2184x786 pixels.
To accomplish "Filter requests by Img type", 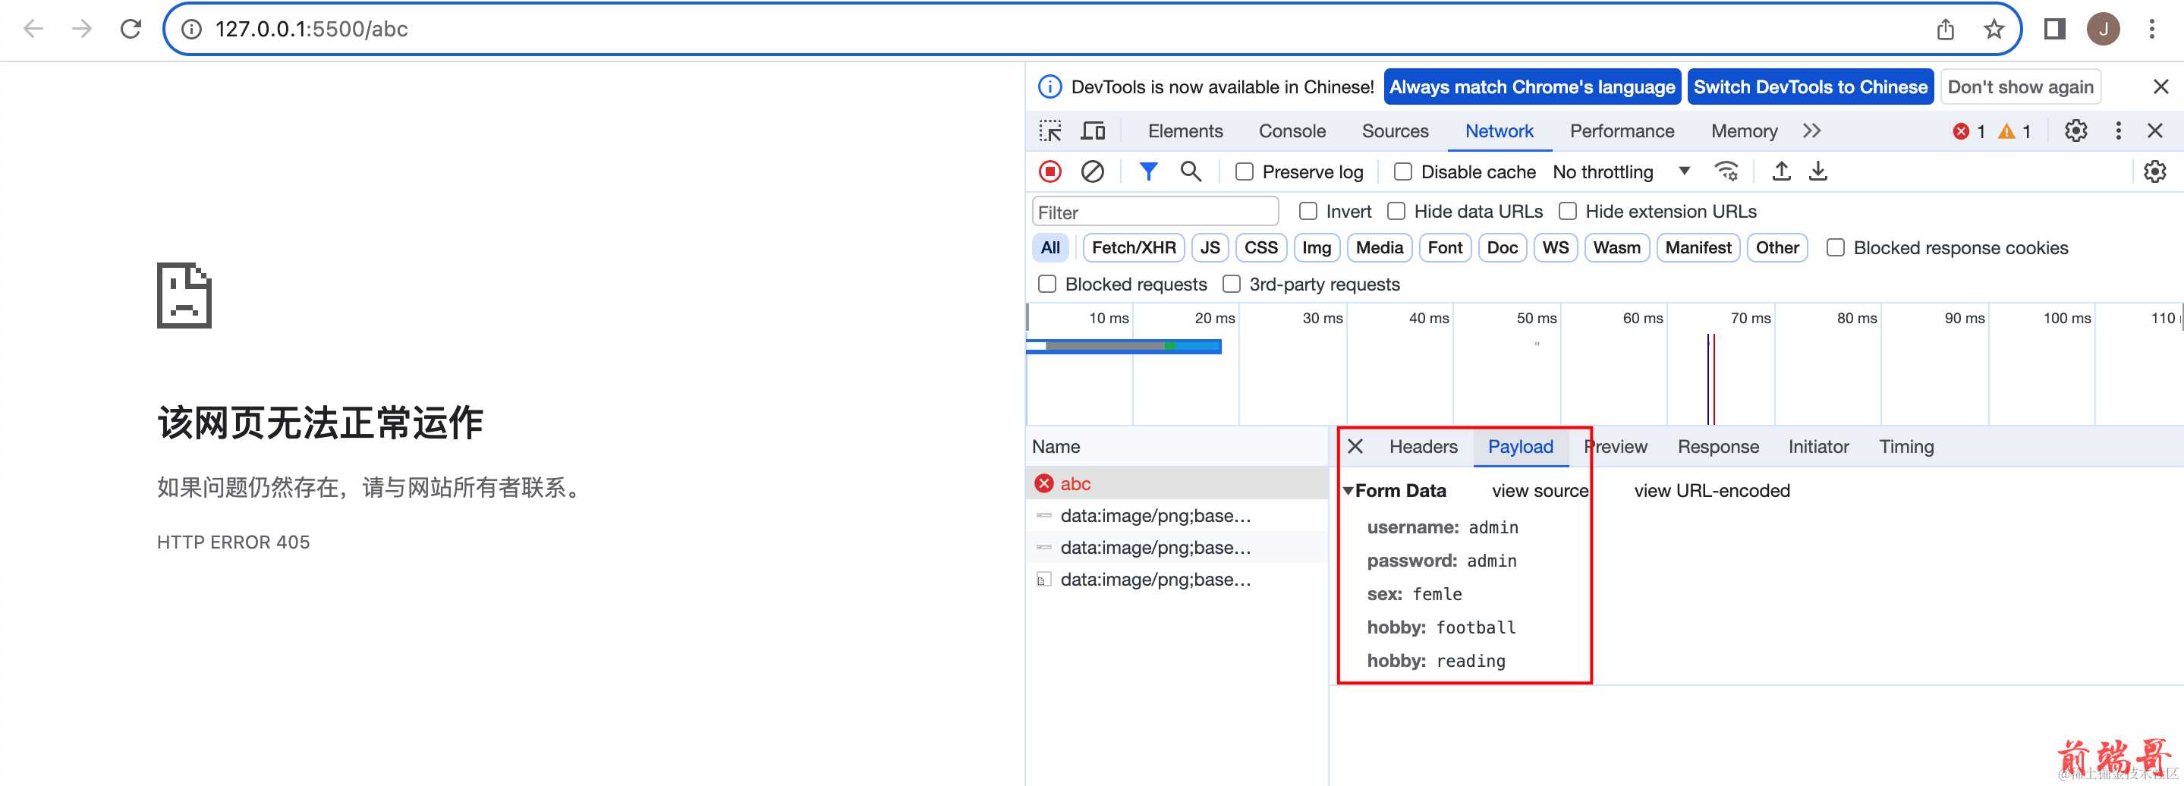I will pyautogui.click(x=1317, y=247).
